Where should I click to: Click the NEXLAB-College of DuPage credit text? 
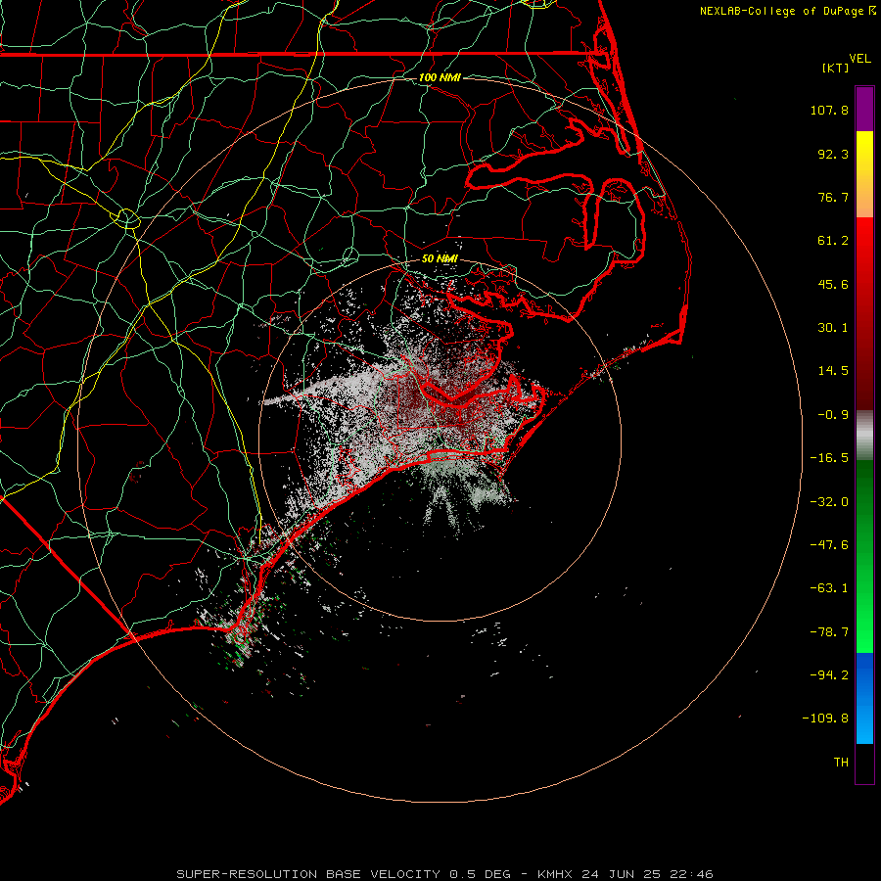[781, 11]
